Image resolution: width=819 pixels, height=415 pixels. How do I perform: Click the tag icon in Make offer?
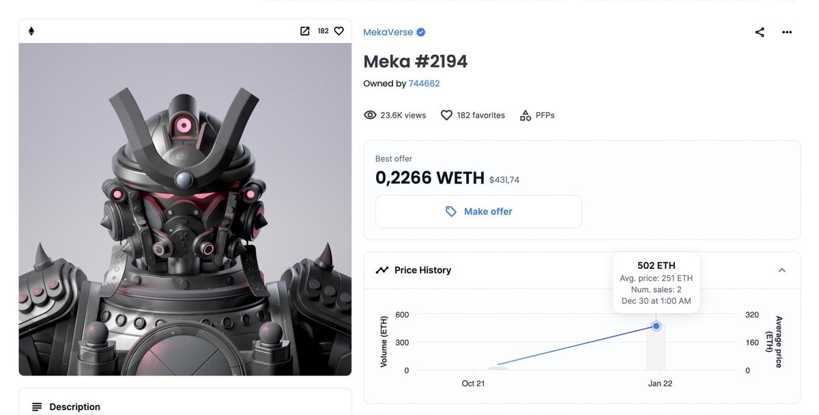[450, 212]
